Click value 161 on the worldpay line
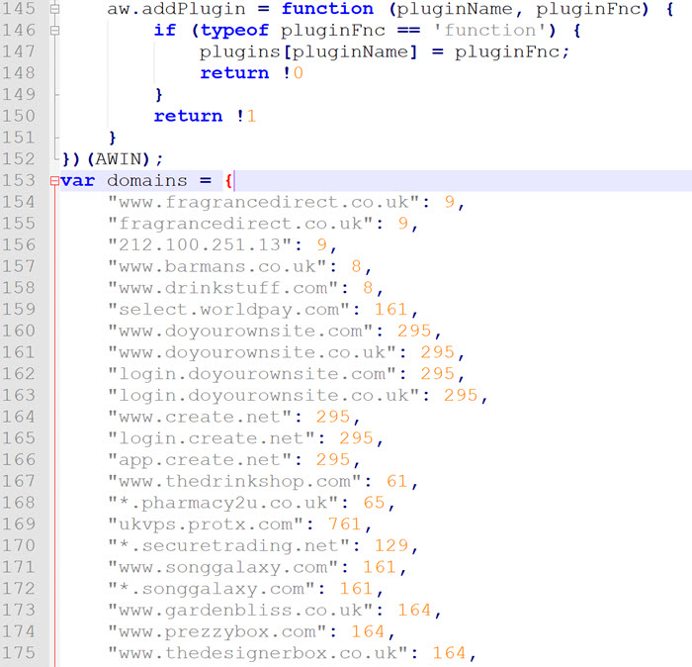This screenshot has height=667, width=692. click(391, 309)
